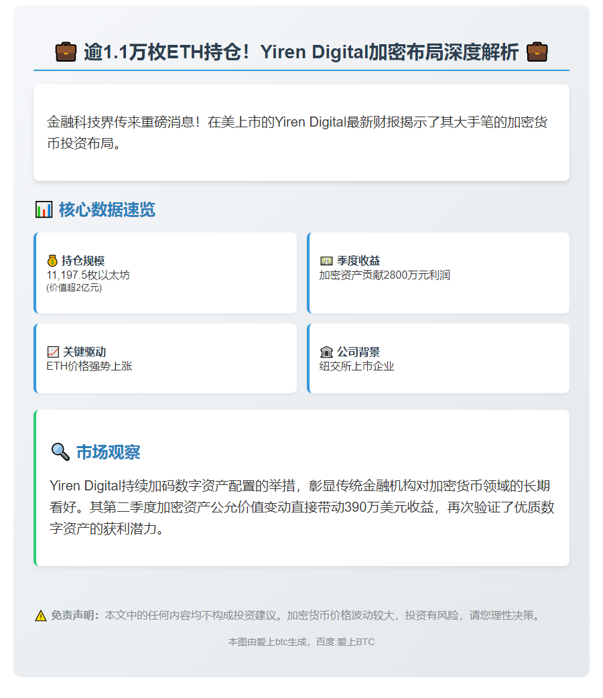Click the bar chart icon beside 核心数据速览
This screenshot has height=698, width=603.
(44, 210)
